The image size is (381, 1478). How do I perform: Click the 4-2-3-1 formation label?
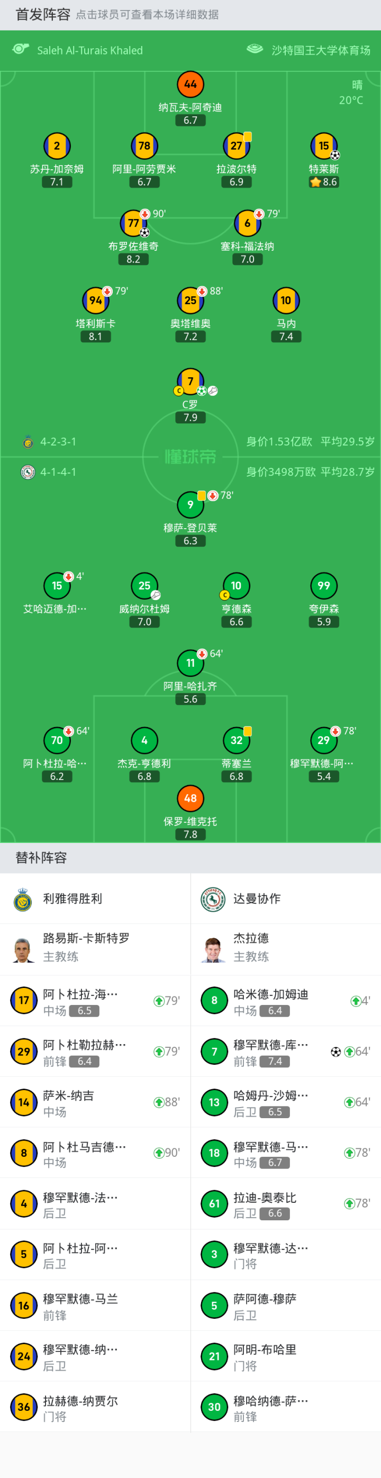(58, 442)
